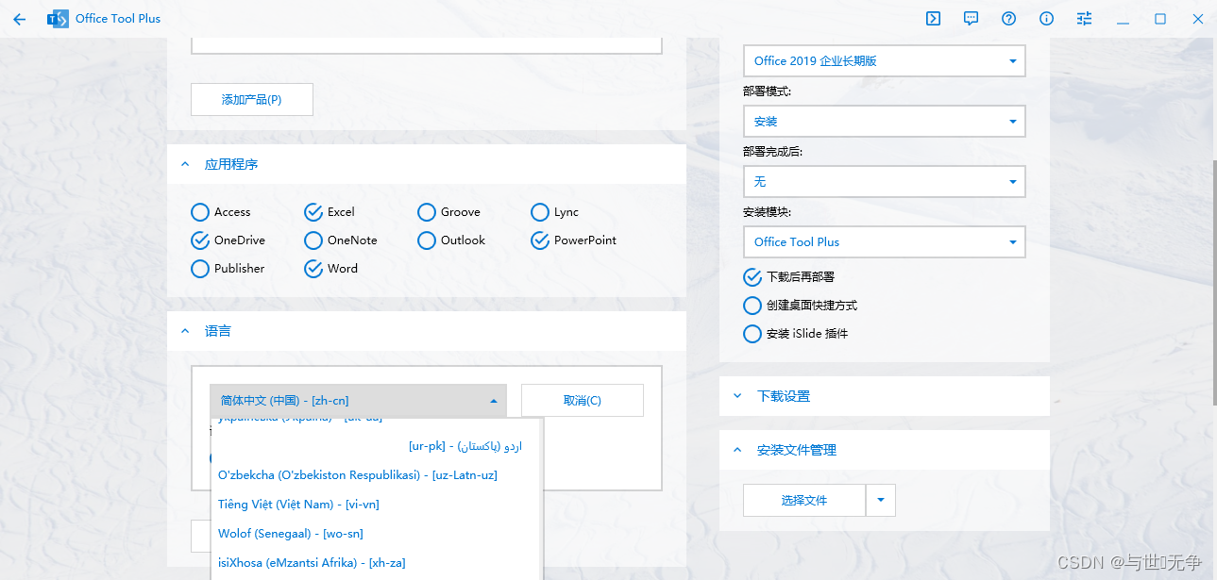This screenshot has width=1217, height=580.
Task: Open the settings sliders icon
Action: point(1084,18)
